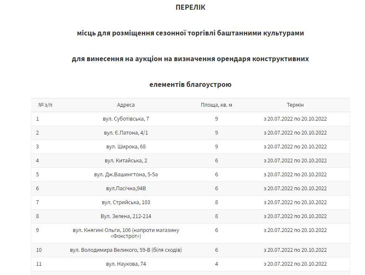Screen dimensions: 365x275
Task: Click the area value in Володимира Великого row
Action: [217, 250]
